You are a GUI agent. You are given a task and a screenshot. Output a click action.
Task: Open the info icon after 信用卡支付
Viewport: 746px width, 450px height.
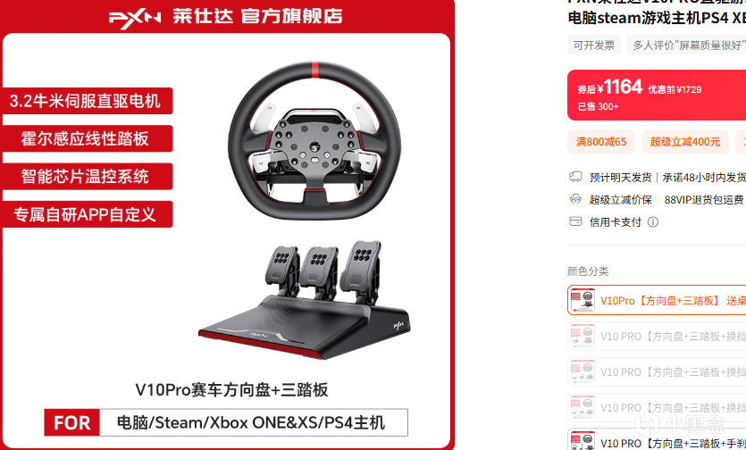click(653, 222)
